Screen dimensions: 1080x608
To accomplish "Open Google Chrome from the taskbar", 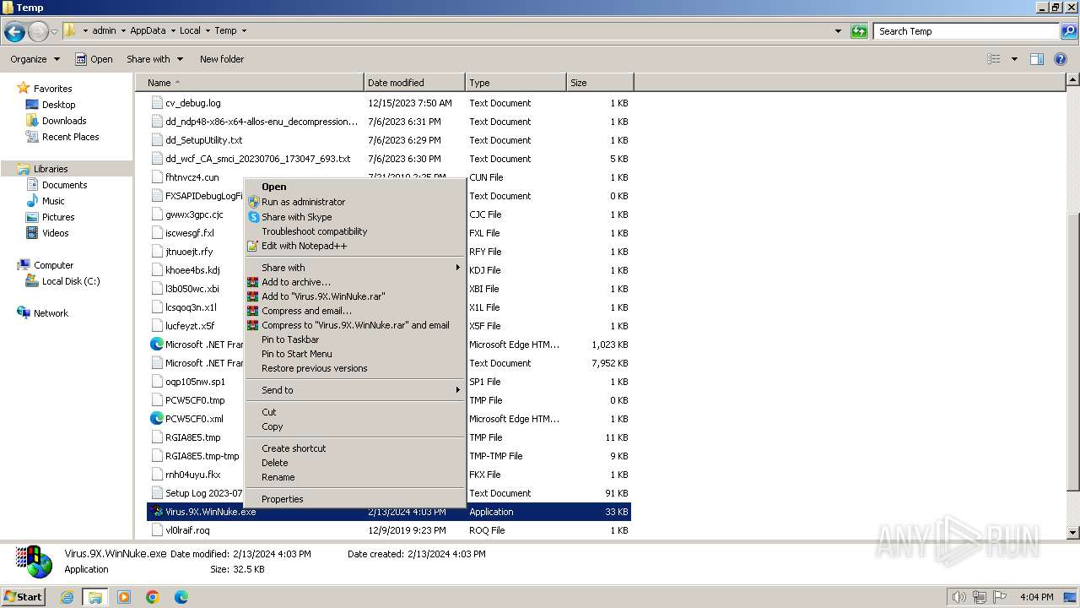I will [153, 597].
